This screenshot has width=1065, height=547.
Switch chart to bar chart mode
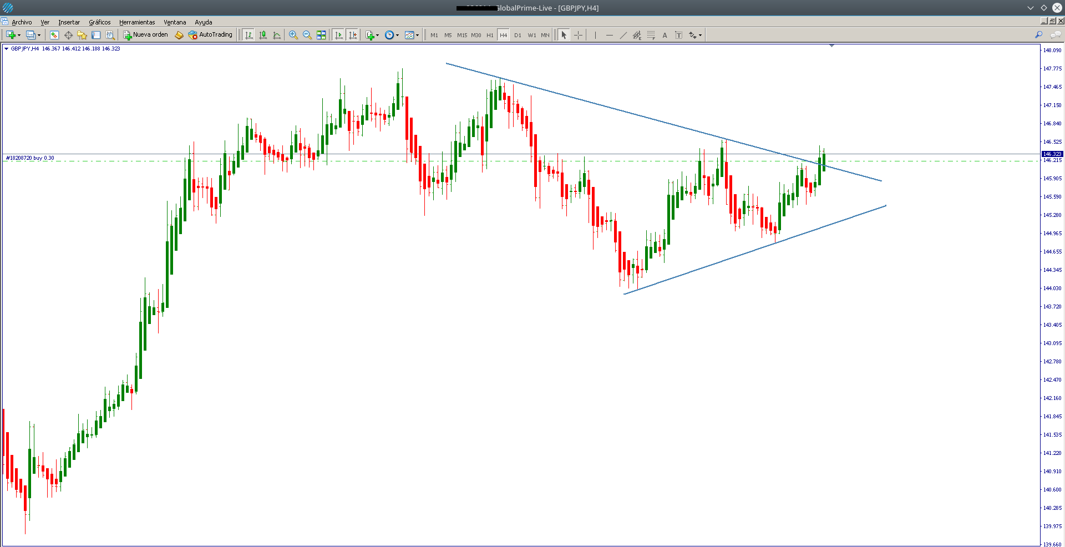[248, 35]
